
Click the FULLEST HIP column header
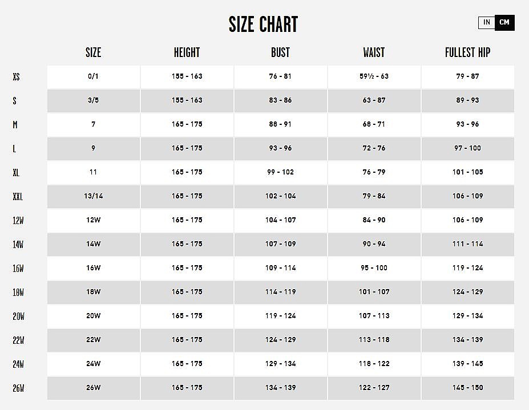tap(467, 52)
